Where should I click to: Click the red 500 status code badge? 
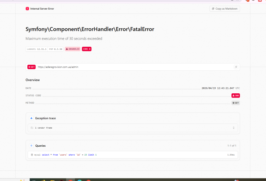[236, 95]
